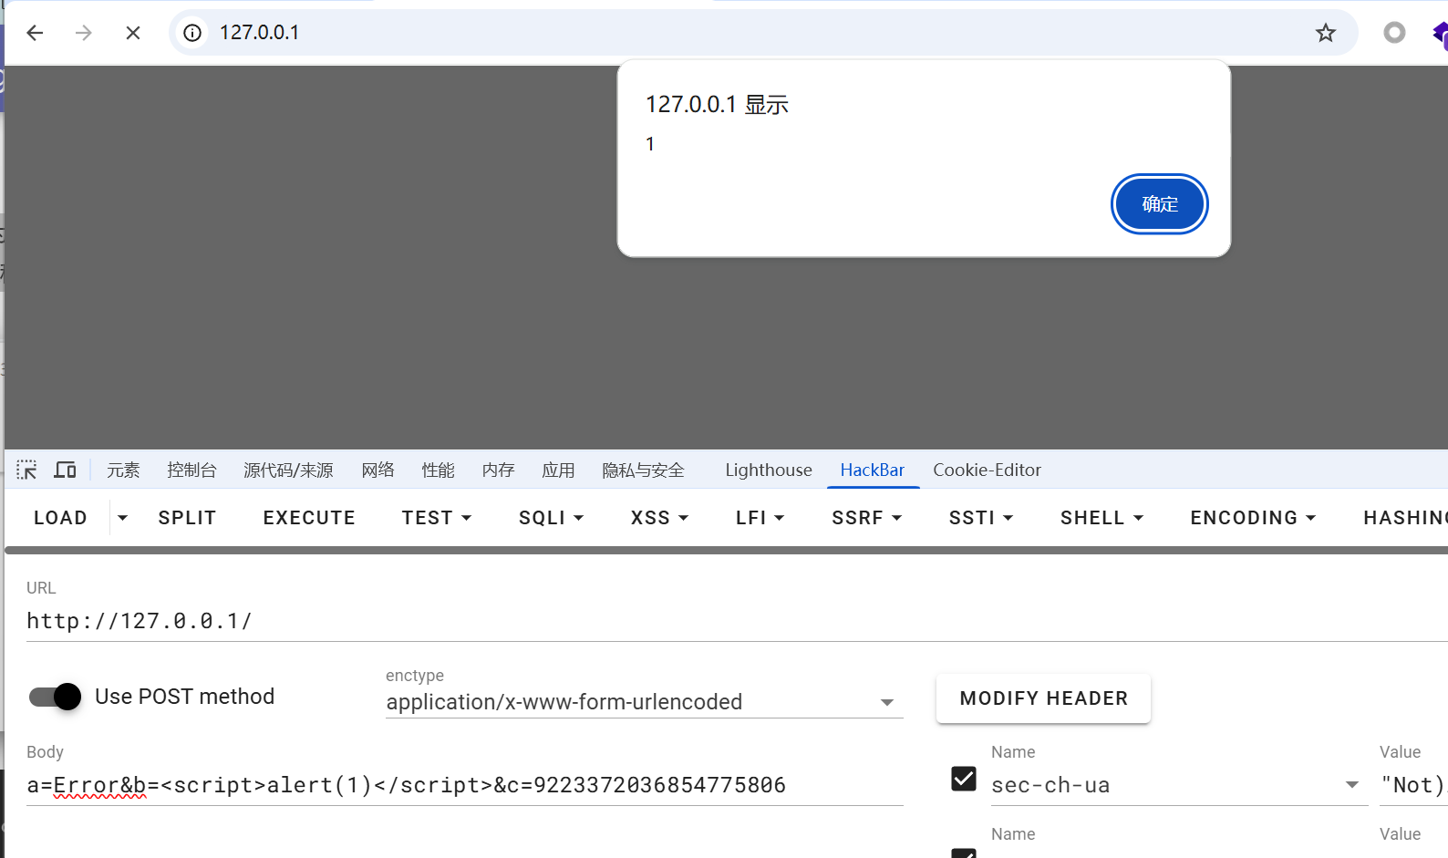Screen dimensions: 1448x858
Task: Open the 性能 tab
Action: click(438, 470)
